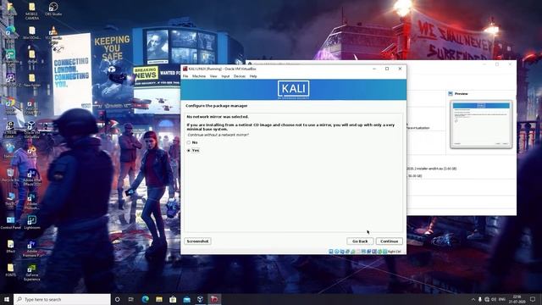Click the microphone tray icon

[480, 299]
